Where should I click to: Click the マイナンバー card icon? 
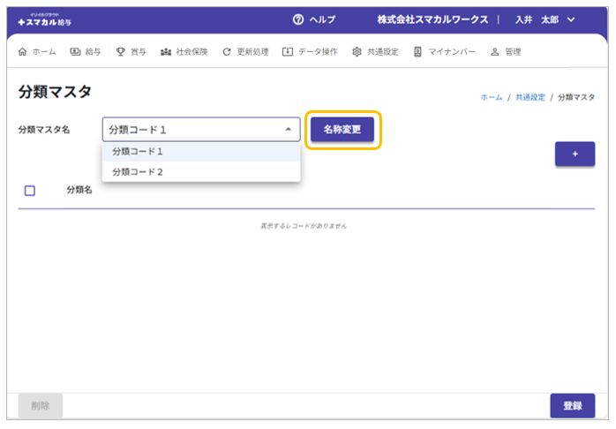click(x=417, y=52)
